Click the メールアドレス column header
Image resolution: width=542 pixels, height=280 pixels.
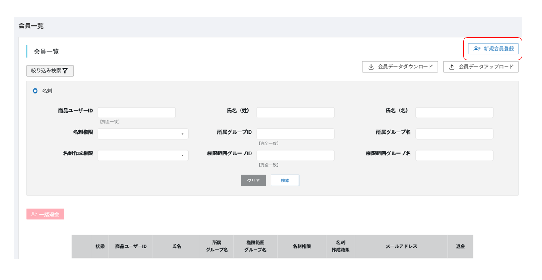(401, 246)
